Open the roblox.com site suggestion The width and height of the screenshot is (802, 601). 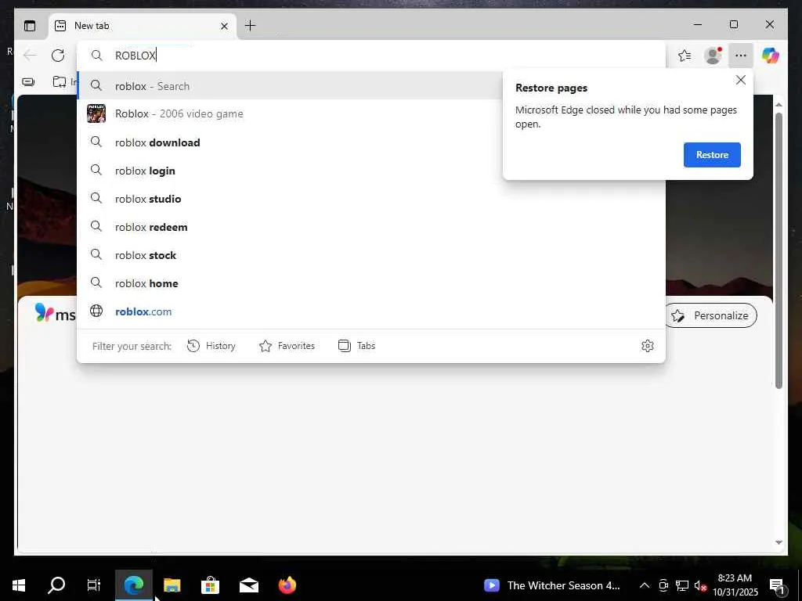point(371,311)
